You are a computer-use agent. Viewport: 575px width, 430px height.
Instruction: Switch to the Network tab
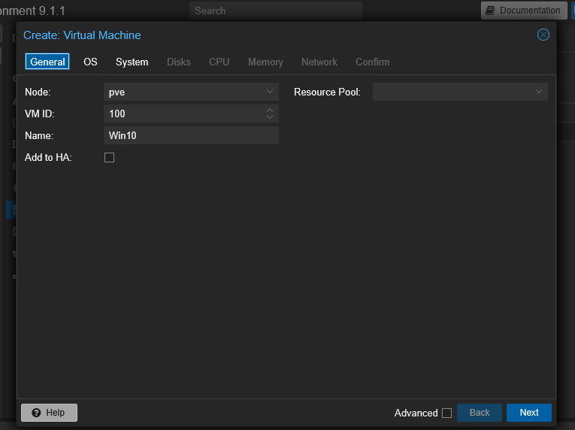(x=319, y=62)
